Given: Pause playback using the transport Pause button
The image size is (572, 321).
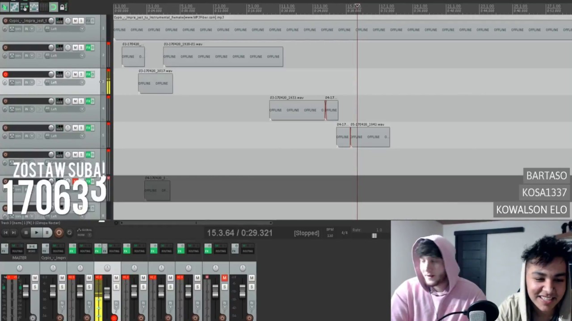Looking at the screenshot, I should tap(47, 232).
